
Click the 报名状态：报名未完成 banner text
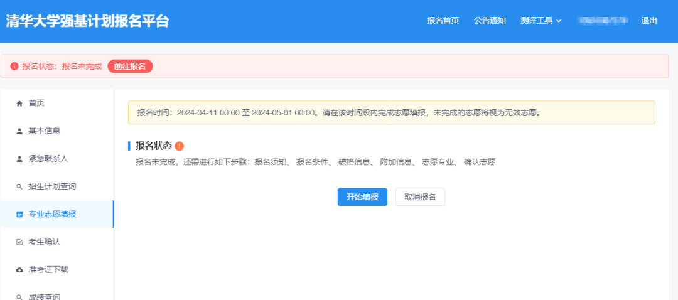(62, 66)
